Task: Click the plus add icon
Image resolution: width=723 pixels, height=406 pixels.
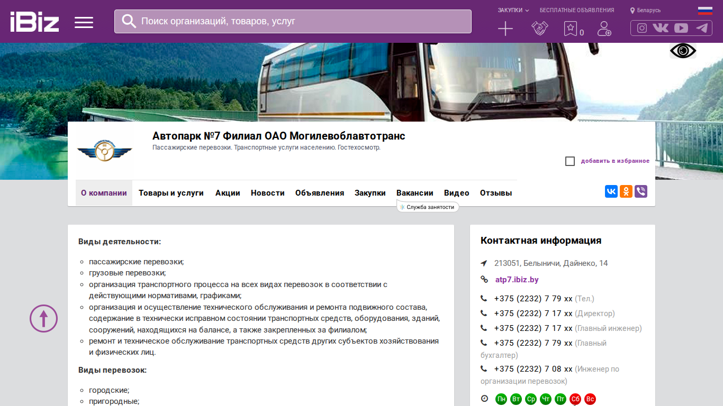Action: click(505, 29)
